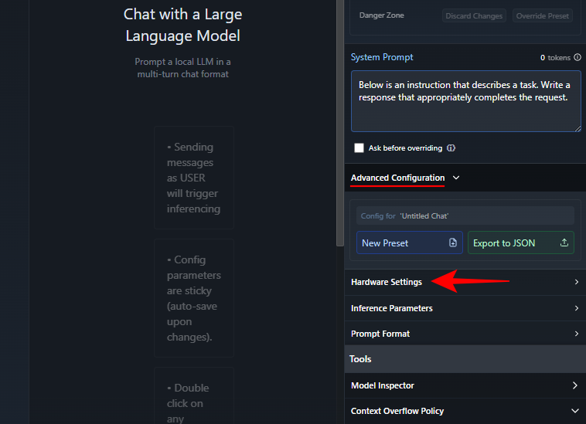The image size is (586, 424).
Task: Click the new-file icon inside New Preset button
Action: point(452,243)
